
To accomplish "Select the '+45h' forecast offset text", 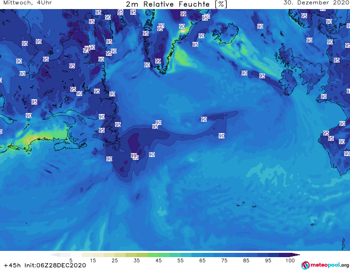I will (12, 265).
